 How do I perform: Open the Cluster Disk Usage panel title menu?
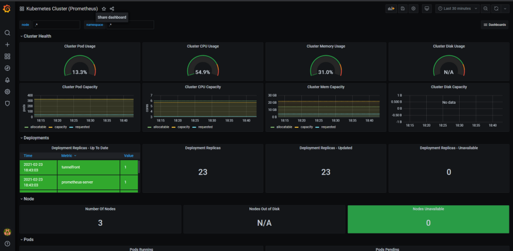449,46
